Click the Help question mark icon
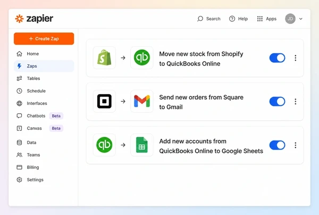Image resolution: width=319 pixels, height=215 pixels. 232,19
